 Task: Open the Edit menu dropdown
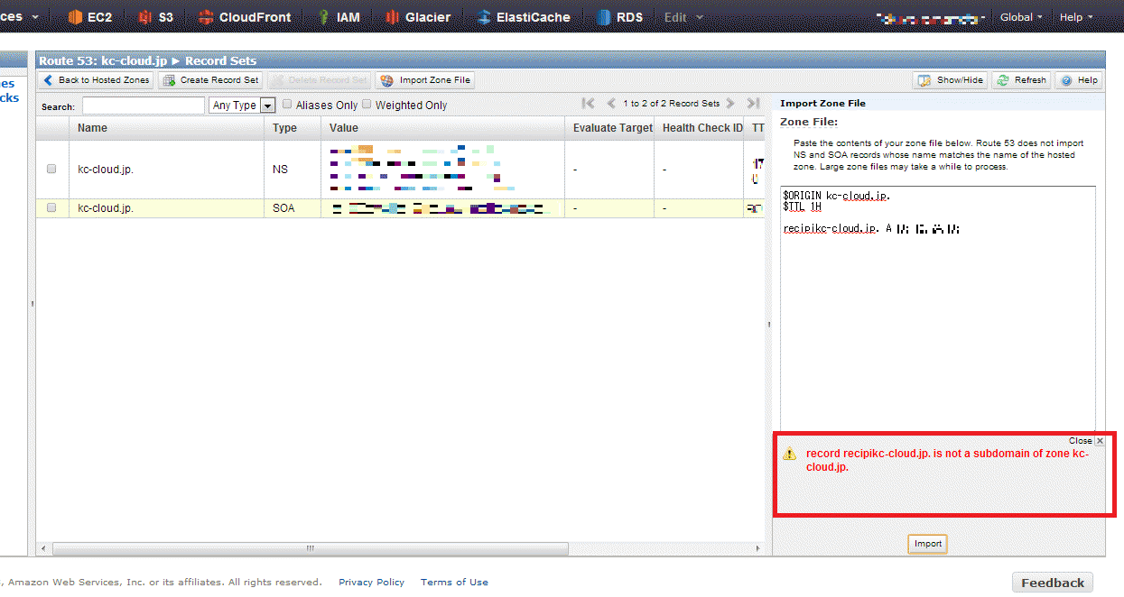(x=683, y=17)
